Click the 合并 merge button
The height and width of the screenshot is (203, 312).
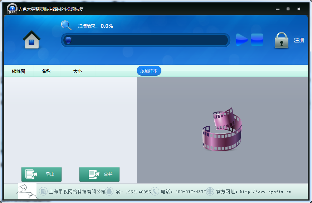click(x=99, y=174)
